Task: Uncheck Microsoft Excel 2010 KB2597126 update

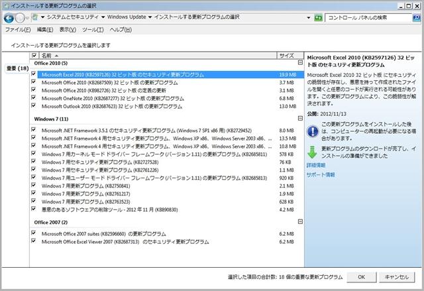Action: click(34, 74)
